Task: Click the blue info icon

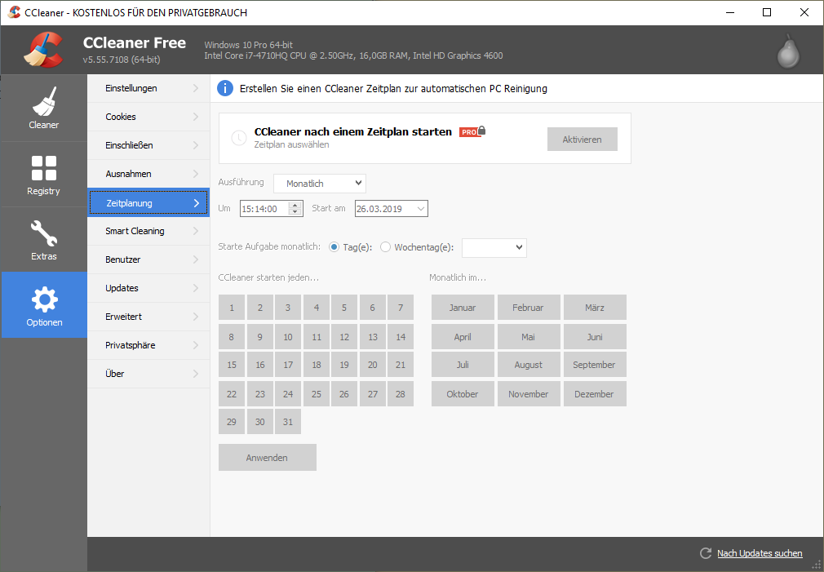Action: [x=225, y=88]
